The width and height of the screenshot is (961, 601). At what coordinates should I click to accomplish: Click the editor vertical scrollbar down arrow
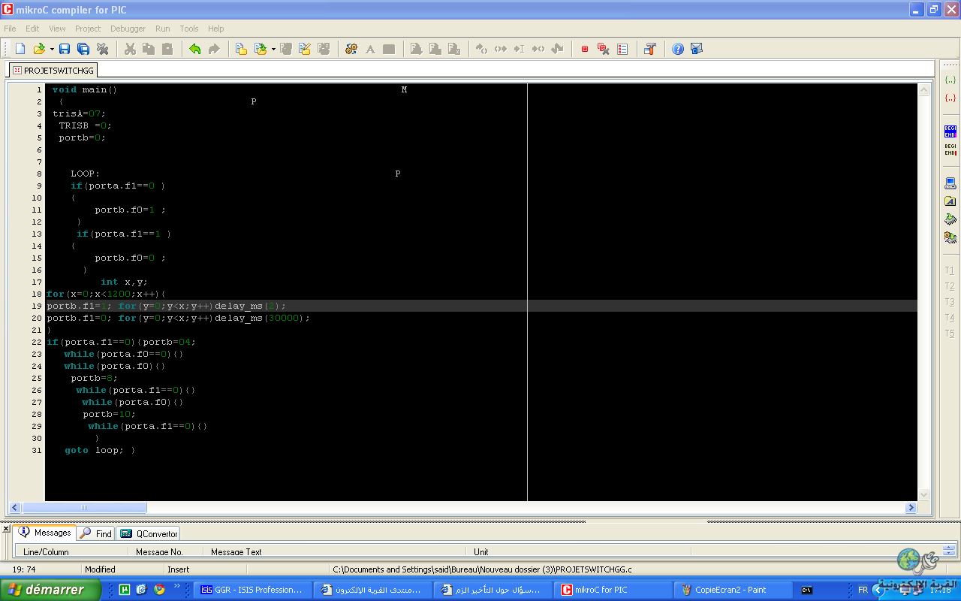click(x=923, y=494)
